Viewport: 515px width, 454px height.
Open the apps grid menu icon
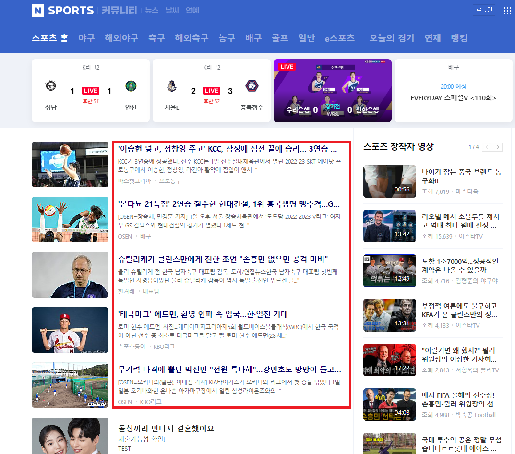coord(507,11)
